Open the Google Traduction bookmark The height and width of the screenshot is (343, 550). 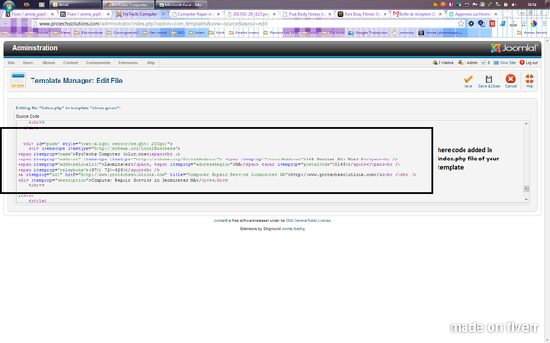coord(368,32)
